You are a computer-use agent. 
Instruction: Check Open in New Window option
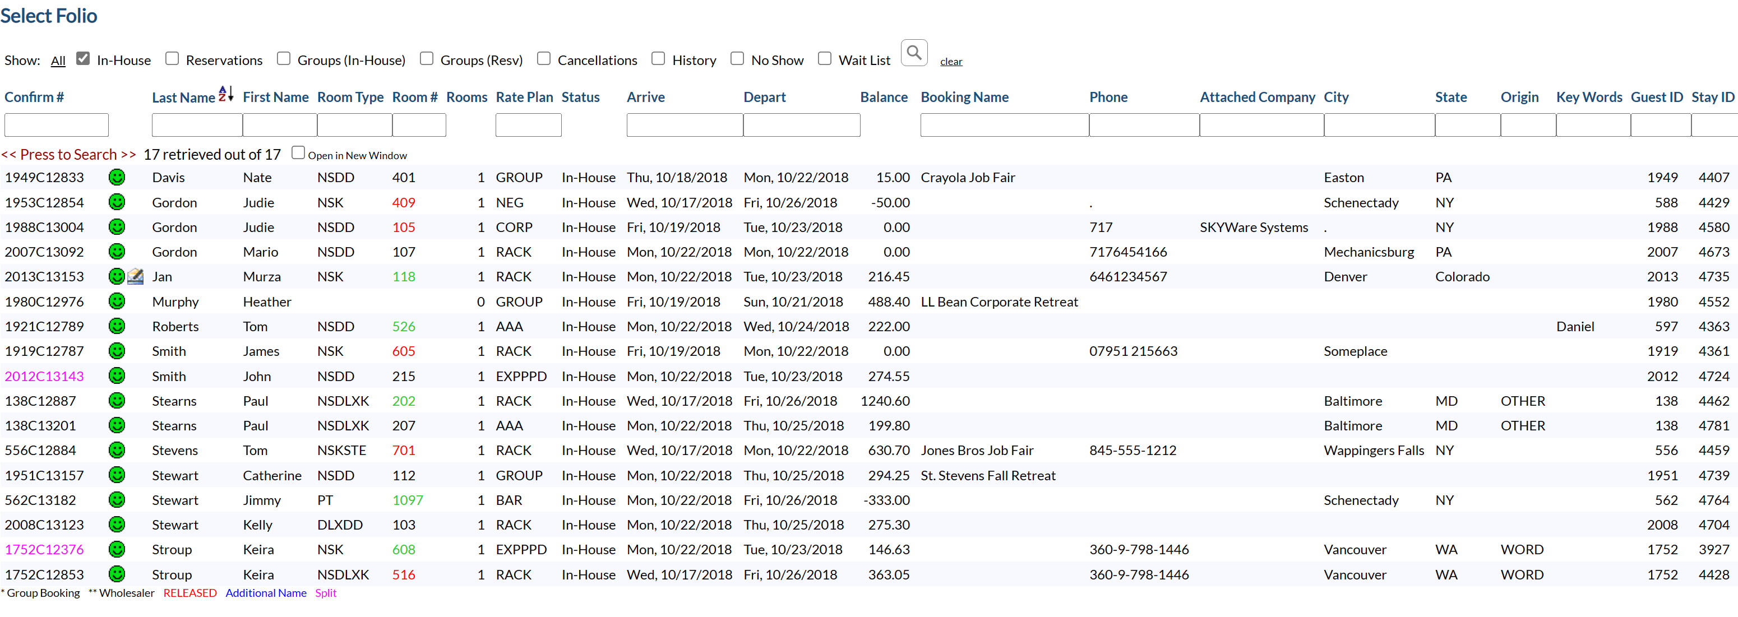(x=298, y=153)
